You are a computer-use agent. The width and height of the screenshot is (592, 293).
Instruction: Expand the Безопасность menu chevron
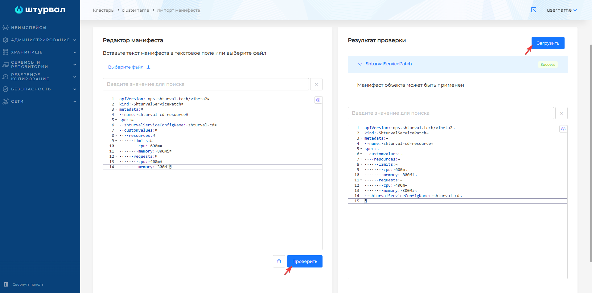75,89
